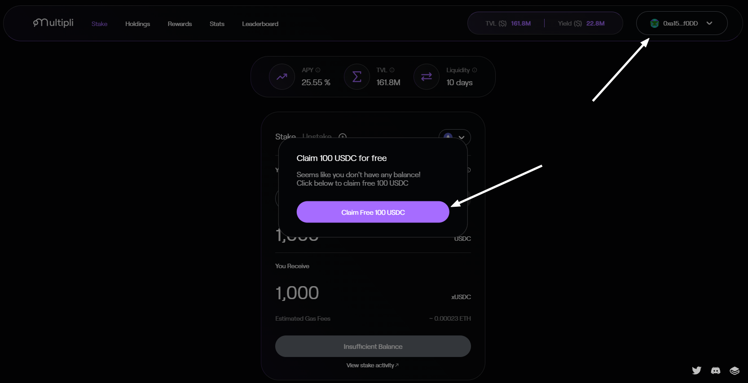Click the Liquidity info icon
Screen dimensions: 748x383
[x=475, y=70]
